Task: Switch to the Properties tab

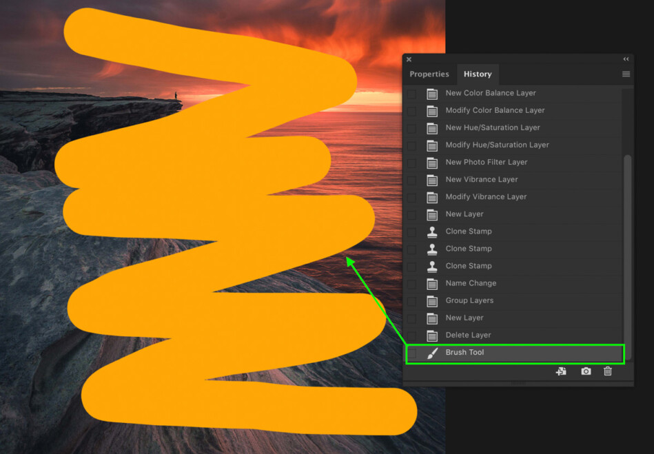Action: [429, 74]
